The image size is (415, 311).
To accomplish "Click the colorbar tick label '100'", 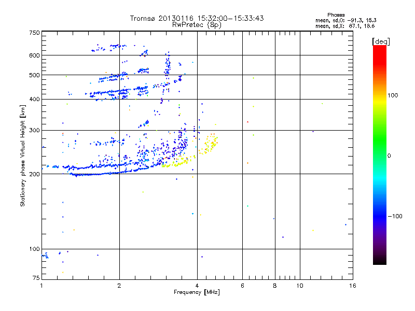I will tap(393, 95).
